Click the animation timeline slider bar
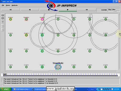The height and width of the screenshot is (91, 121). [x=60, y=75]
